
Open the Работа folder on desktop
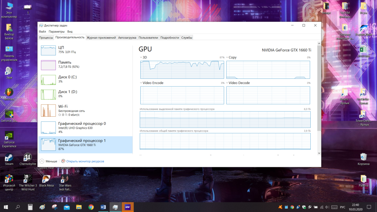pos(363,181)
